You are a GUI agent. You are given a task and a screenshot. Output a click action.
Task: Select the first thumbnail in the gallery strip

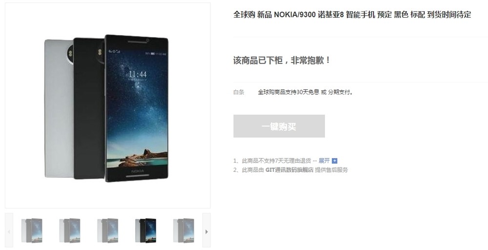click(32, 230)
